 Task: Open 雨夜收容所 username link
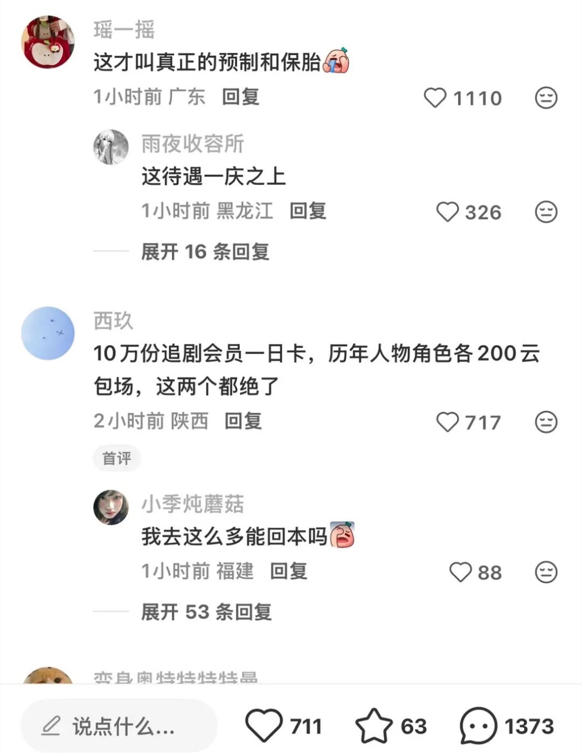pos(192,144)
